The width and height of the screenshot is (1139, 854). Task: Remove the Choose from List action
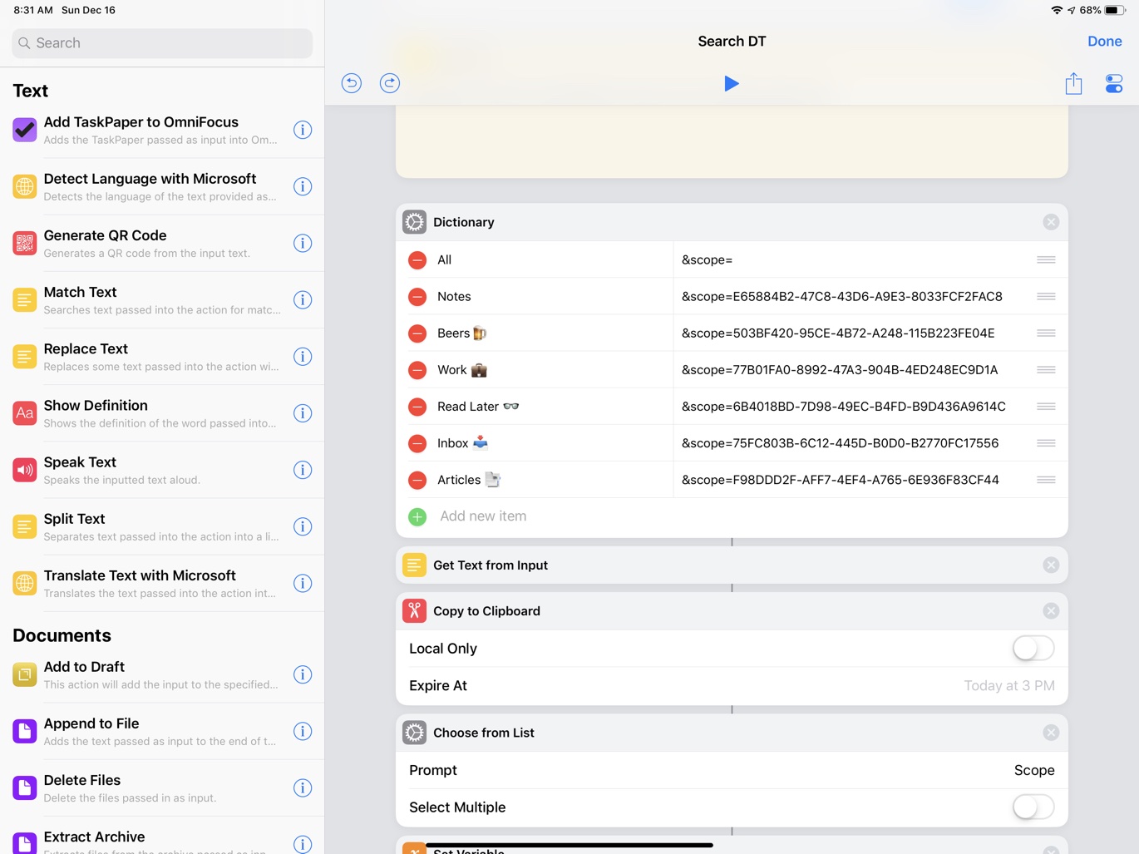[1051, 733]
